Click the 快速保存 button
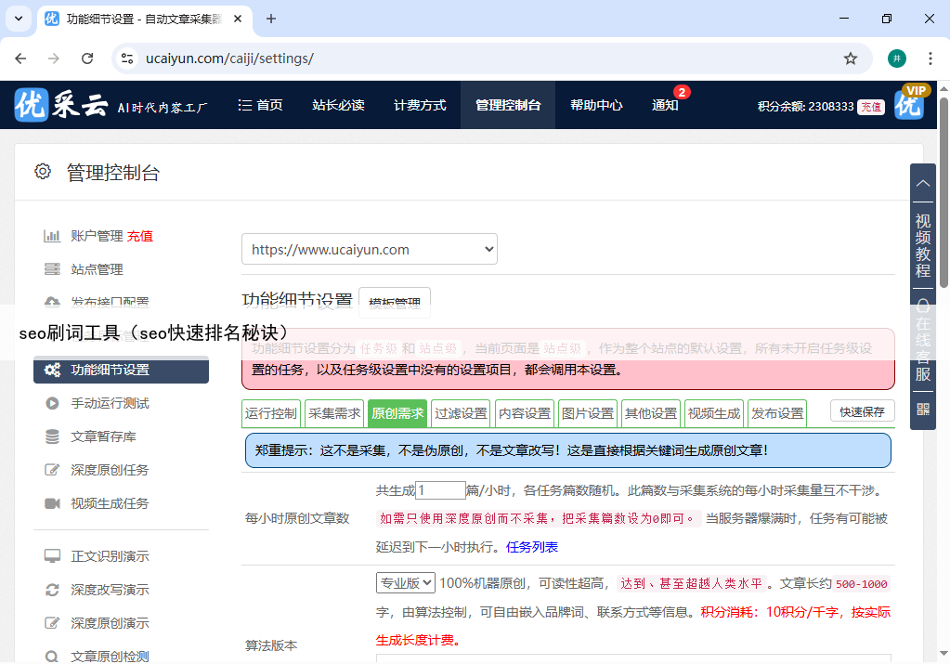 point(862,411)
